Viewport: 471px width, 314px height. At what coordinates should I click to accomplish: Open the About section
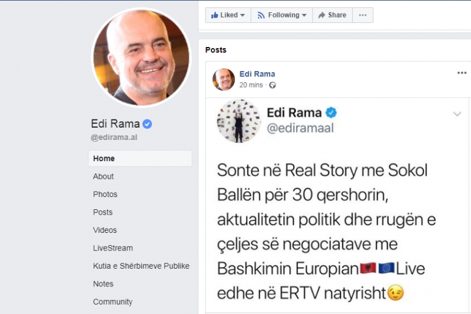[103, 176]
